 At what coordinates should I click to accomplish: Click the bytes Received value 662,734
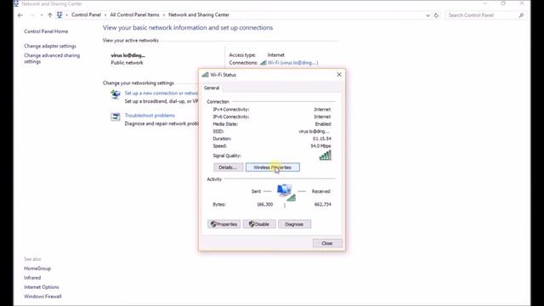click(323, 204)
